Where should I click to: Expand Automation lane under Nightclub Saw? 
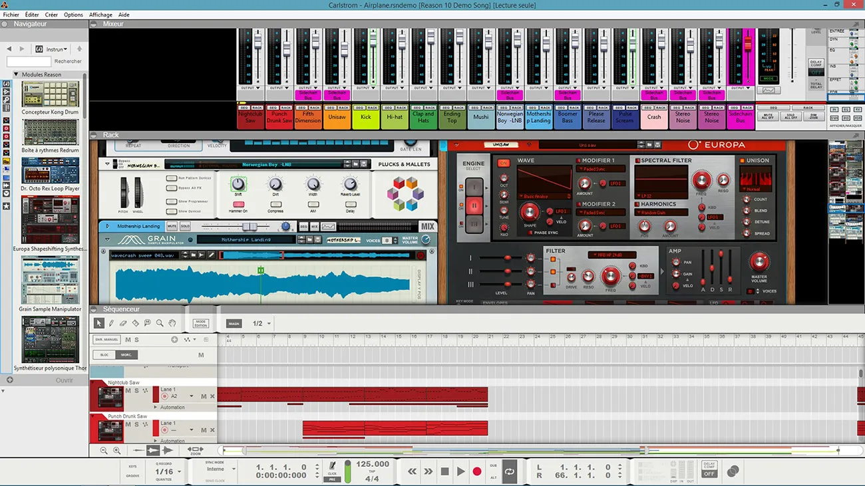pyautogui.click(x=156, y=407)
